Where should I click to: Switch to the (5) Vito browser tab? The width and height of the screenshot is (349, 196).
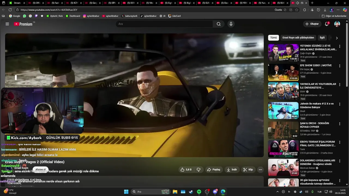[x=149, y=3]
